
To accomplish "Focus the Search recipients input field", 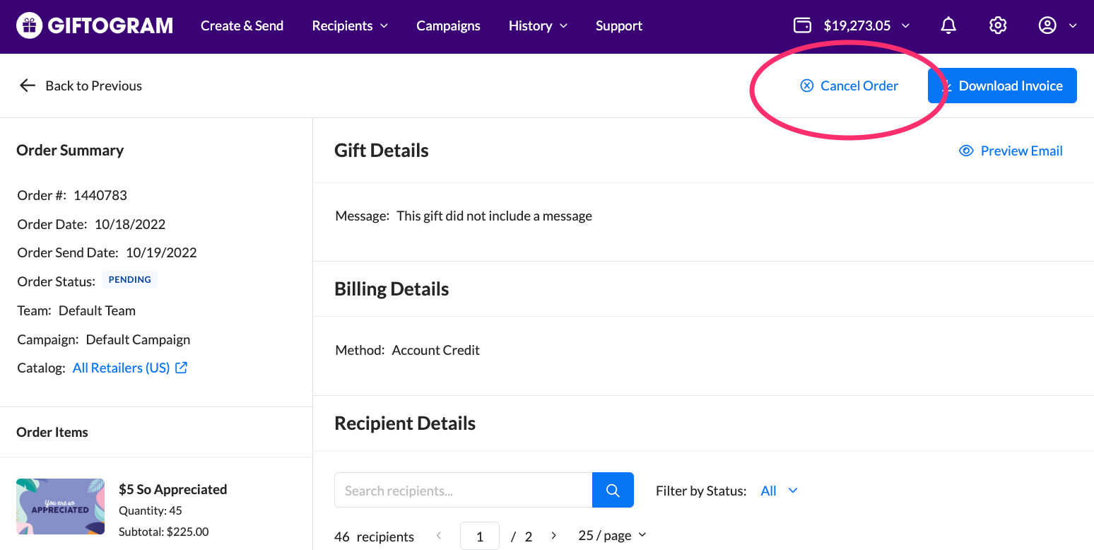I will (463, 490).
